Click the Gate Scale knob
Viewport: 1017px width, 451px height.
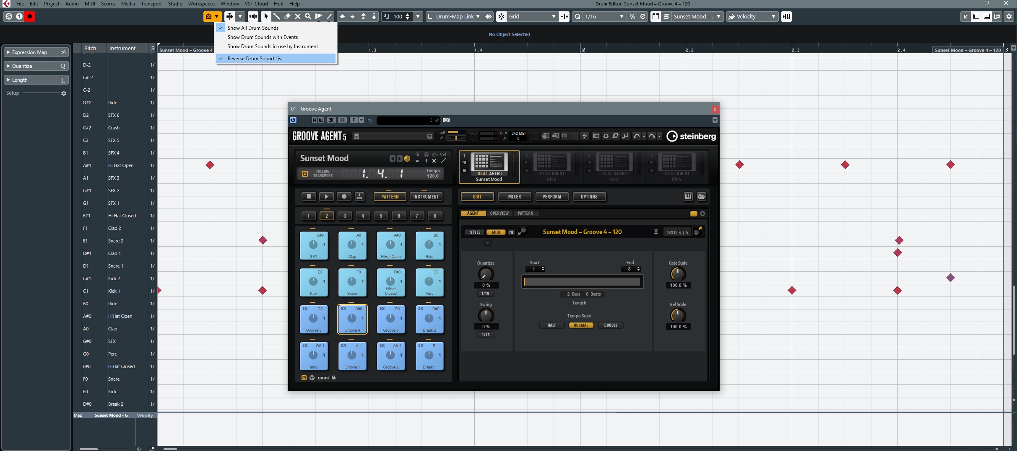[678, 274]
